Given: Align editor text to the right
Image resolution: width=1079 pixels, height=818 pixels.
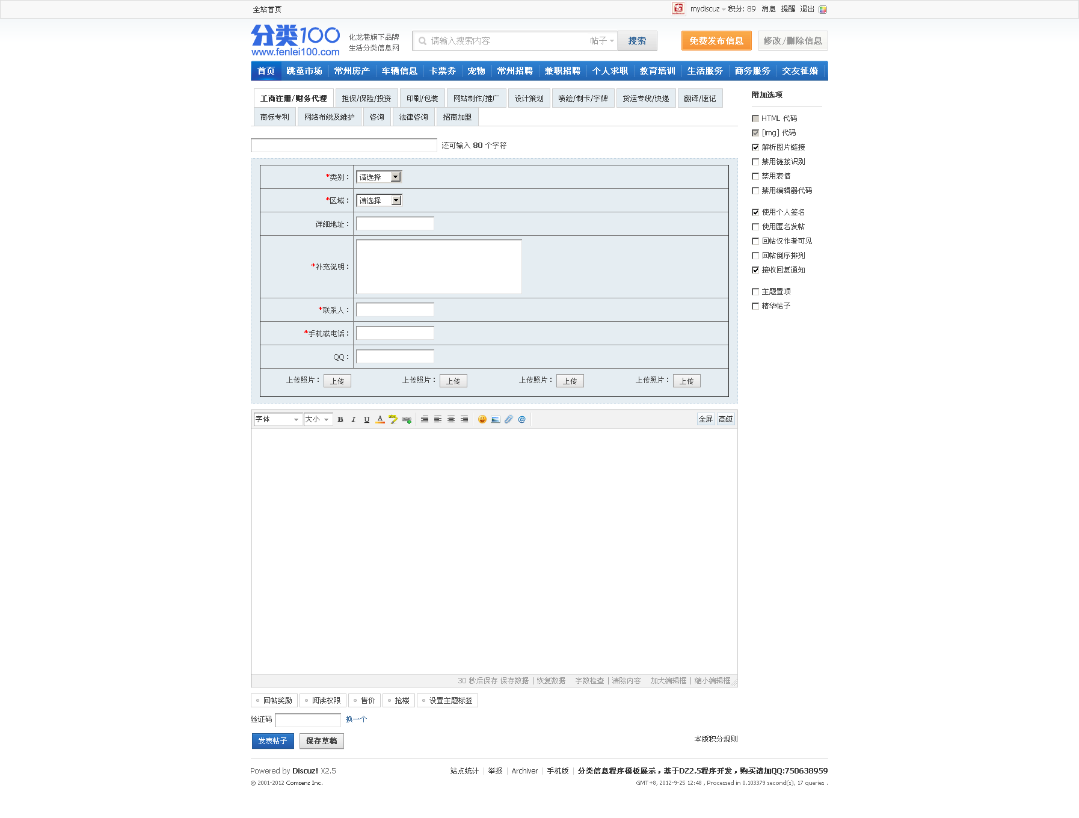Looking at the screenshot, I should [x=464, y=419].
